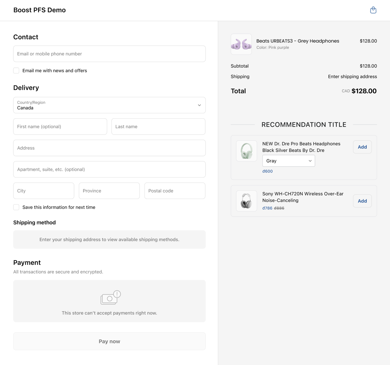This screenshot has height=365, width=390.
Task: Focus the Email or mobile phone number field
Action: click(x=109, y=54)
